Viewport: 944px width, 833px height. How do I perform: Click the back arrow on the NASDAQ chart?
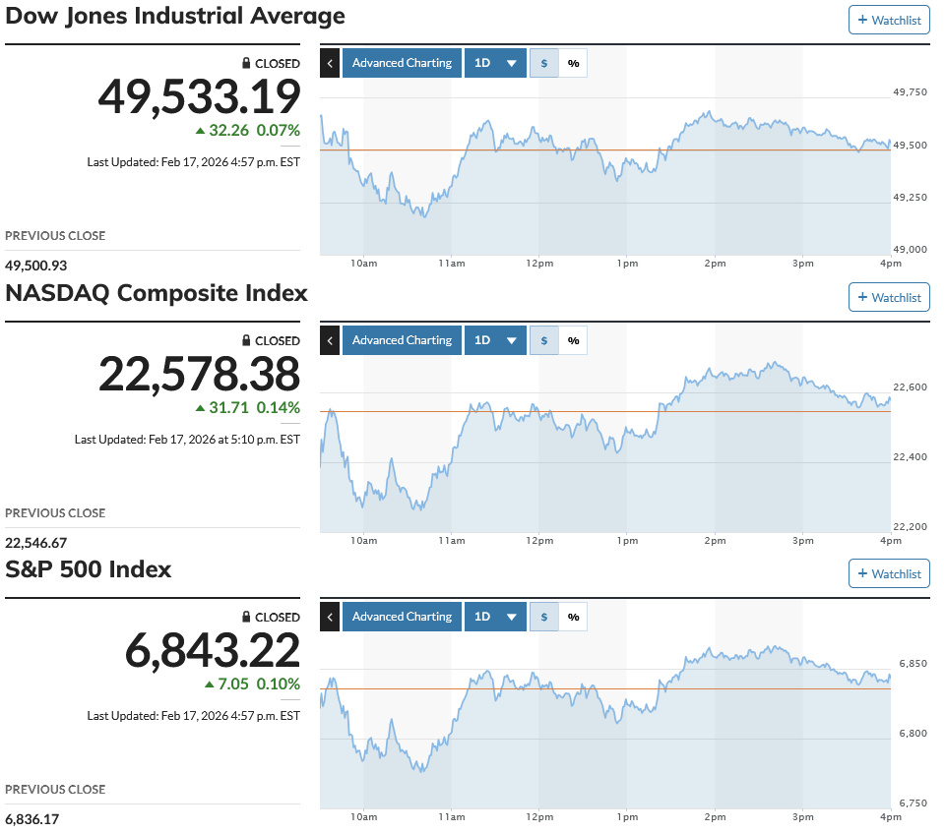pyautogui.click(x=330, y=340)
